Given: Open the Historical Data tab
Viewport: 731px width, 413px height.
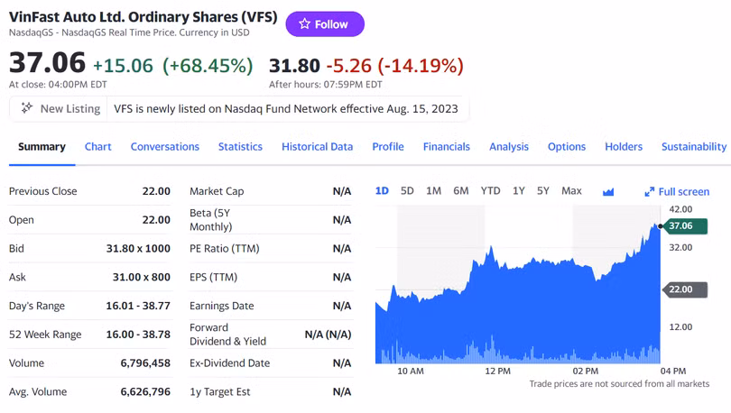Looking at the screenshot, I should [317, 146].
